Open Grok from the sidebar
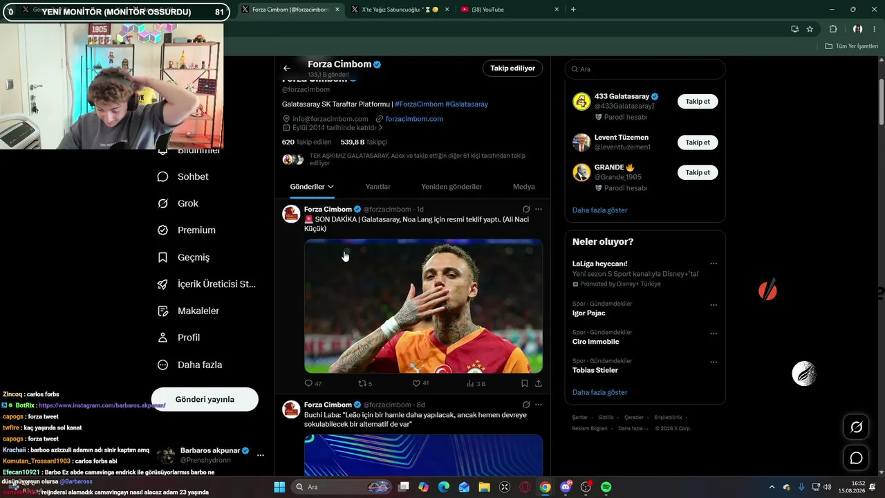Viewport: 885px width, 498px height. pos(178,203)
